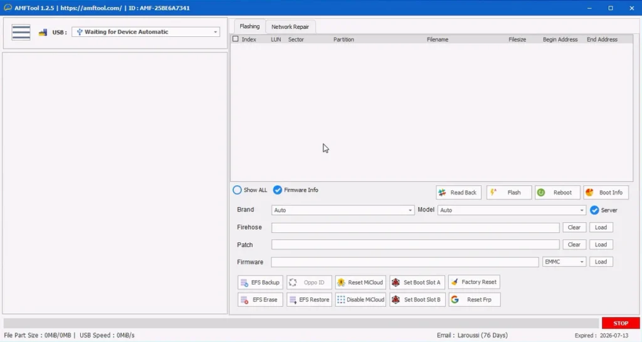Switch to the Network Repair tab

[x=290, y=27]
